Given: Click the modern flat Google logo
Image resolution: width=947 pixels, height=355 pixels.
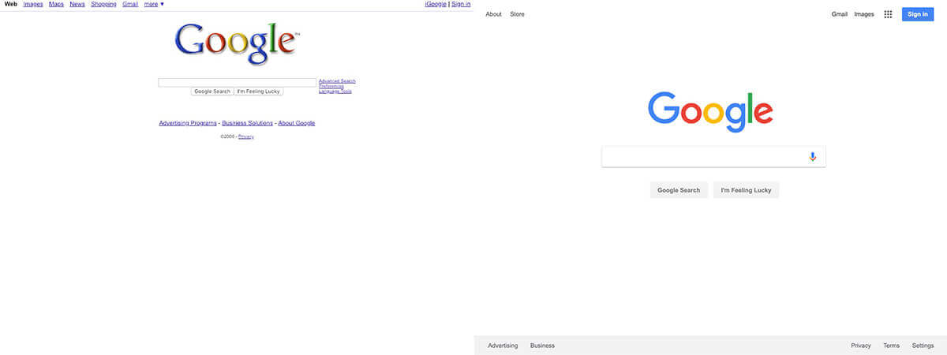Looking at the screenshot, I should coord(710,111).
